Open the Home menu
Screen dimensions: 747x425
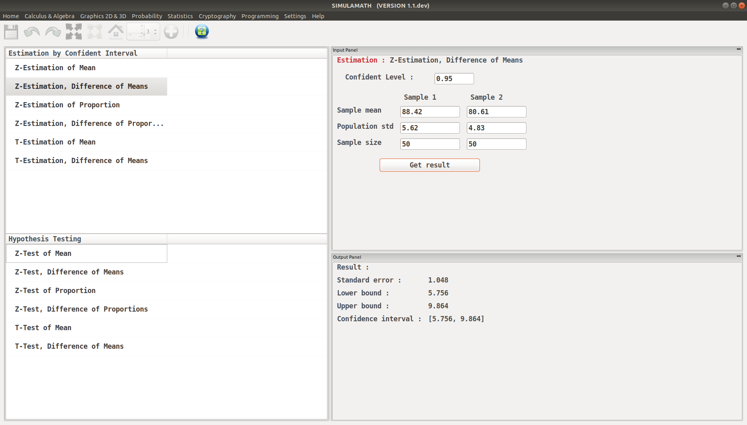[x=11, y=16]
